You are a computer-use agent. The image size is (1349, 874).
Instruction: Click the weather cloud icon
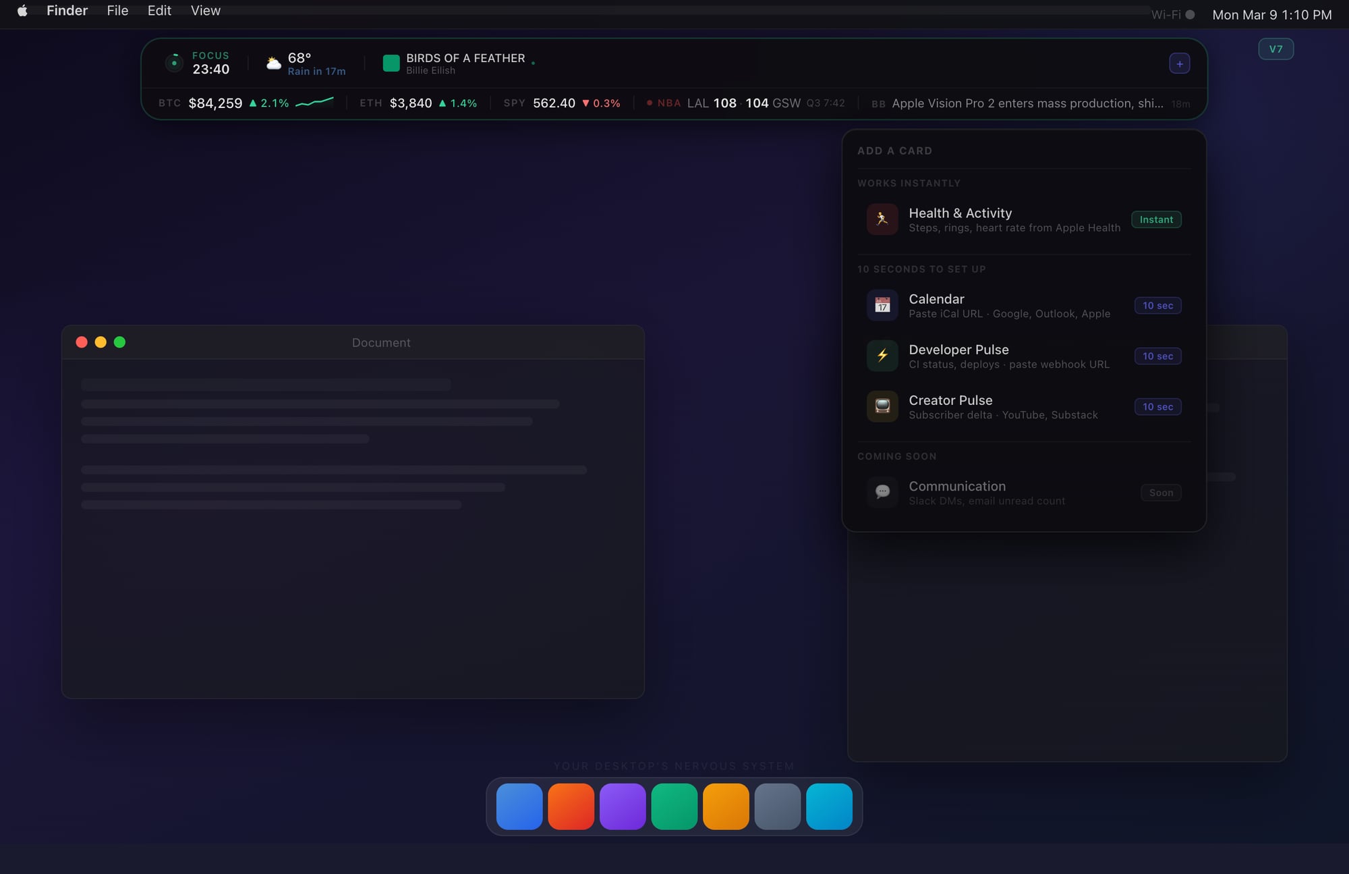coord(273,63)
